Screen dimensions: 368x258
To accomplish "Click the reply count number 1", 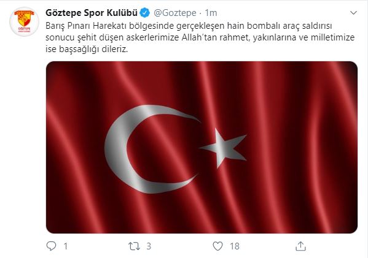I will [x=66, y=246].
